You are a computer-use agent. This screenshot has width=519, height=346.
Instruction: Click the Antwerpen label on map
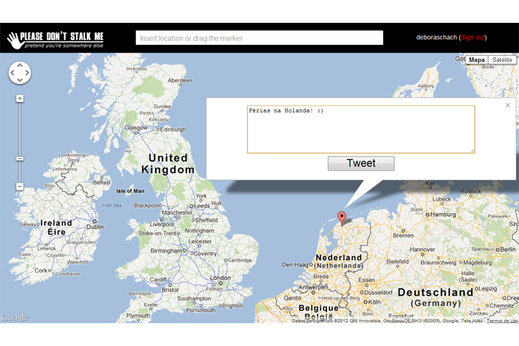[313, 287]
